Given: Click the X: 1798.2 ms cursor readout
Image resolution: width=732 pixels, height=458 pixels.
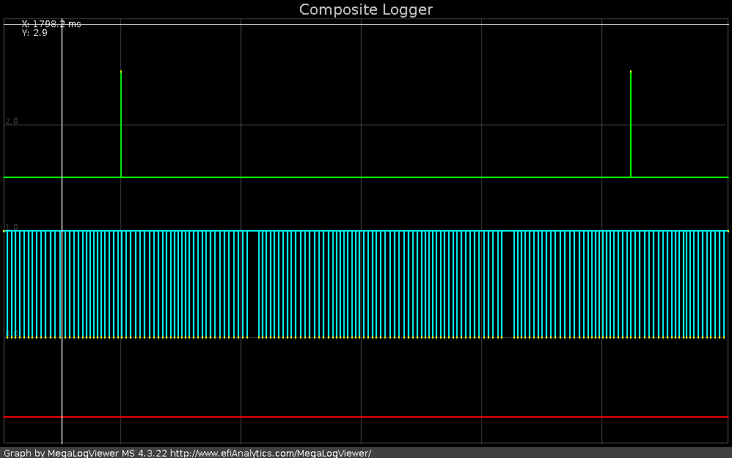Looking at the screenshot, I should click(51, 23).
